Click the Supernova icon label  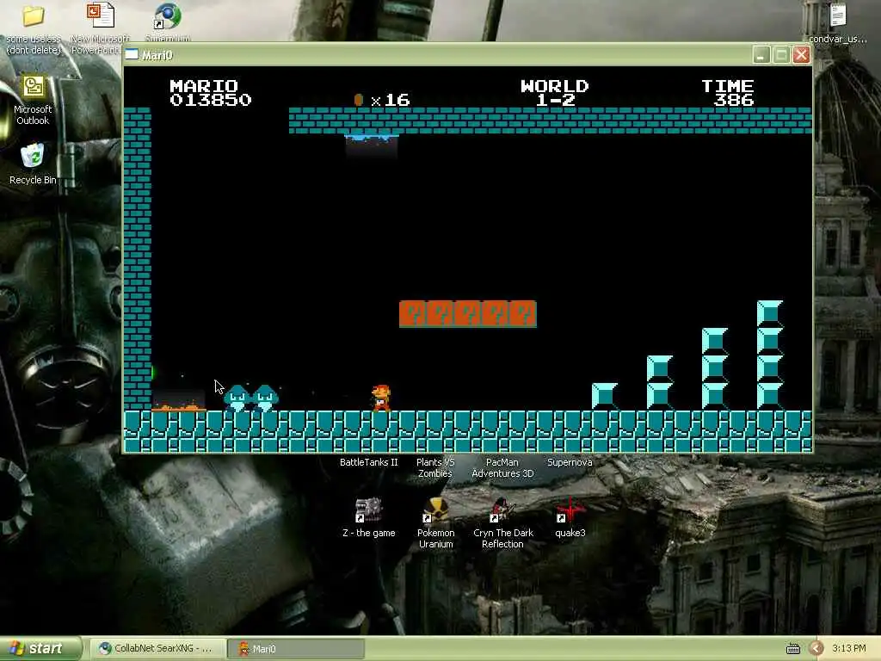[x=570, y=462]
